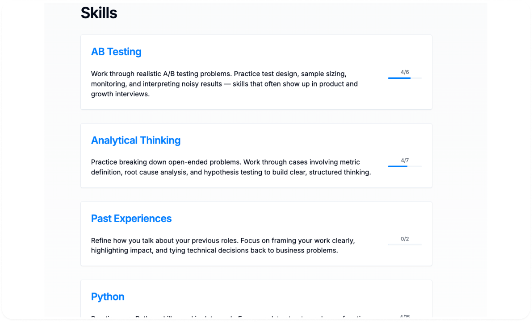Image resolution: width=532 pixels, height=322 pixels.
Task: Open the Analytical Thinking skill link
Action: pyautogui.click(x=136, y=140)
